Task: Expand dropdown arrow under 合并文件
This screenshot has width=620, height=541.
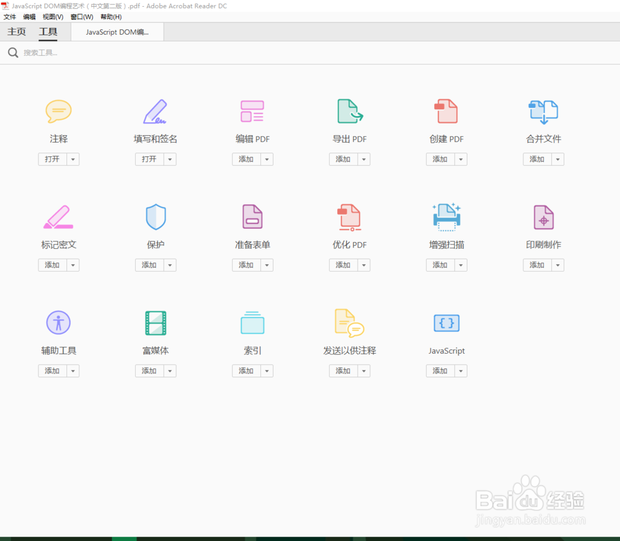Action: pos(557,159)
